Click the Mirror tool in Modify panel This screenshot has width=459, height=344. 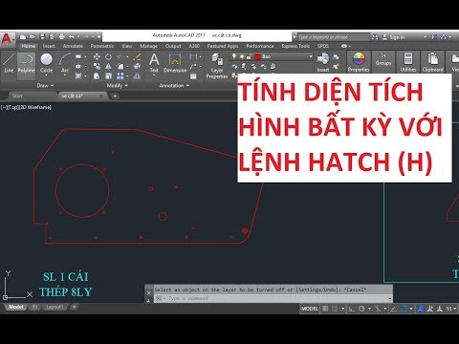pos(108,66)
